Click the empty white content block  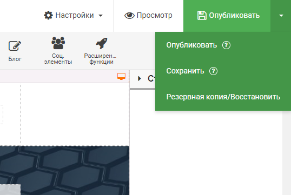tap(75, 115)
